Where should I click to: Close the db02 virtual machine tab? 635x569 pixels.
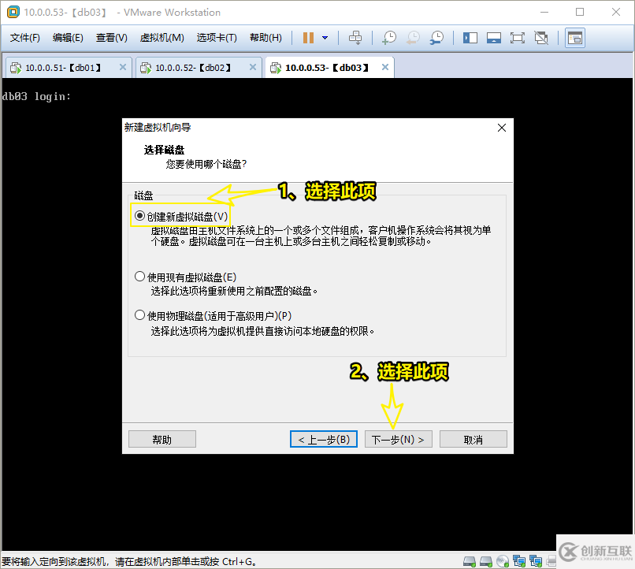253,67
